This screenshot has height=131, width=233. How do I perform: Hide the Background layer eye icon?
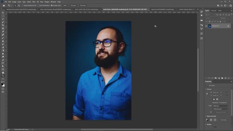[x=206, y=26]
